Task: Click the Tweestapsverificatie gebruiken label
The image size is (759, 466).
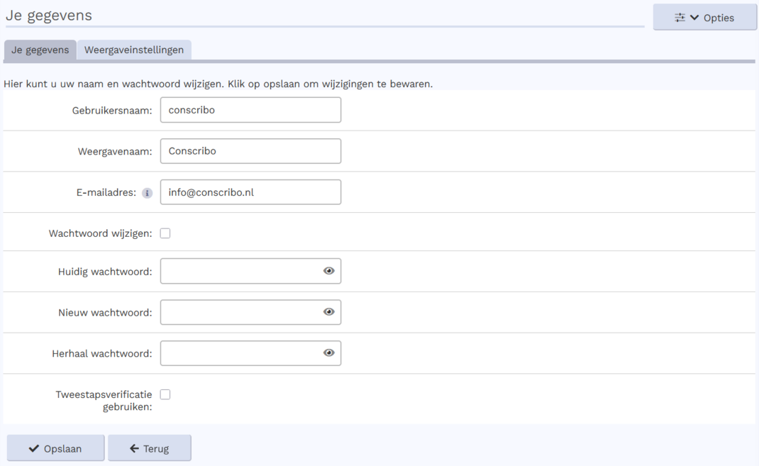Action: (104, 401)
